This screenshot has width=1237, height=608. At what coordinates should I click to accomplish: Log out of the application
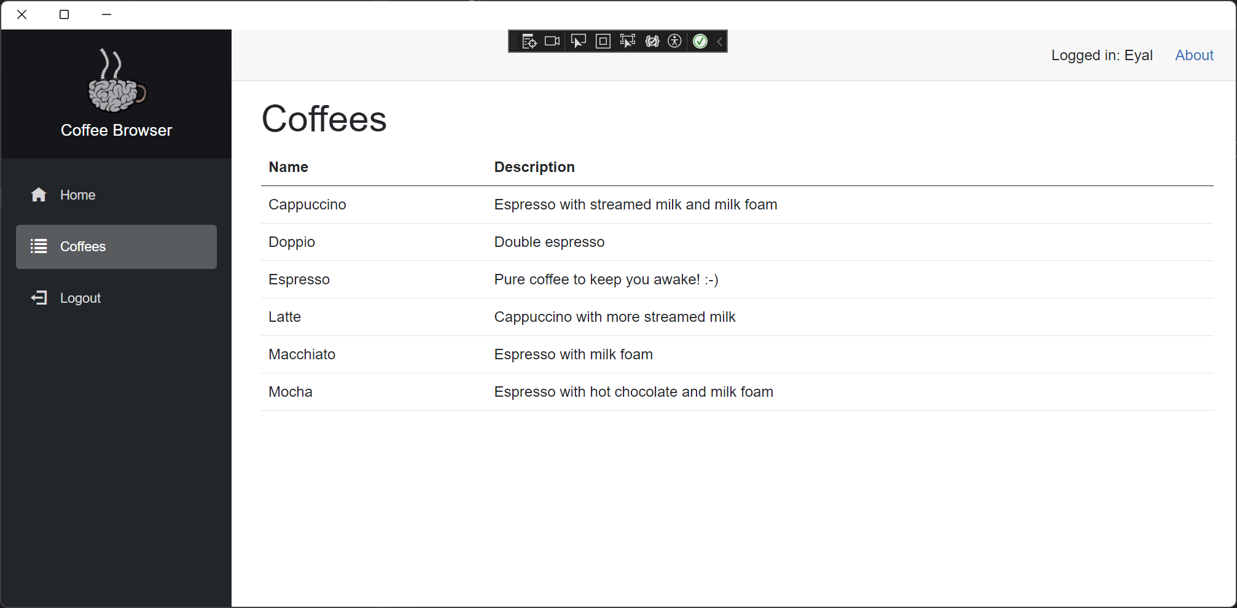[80, 298]
